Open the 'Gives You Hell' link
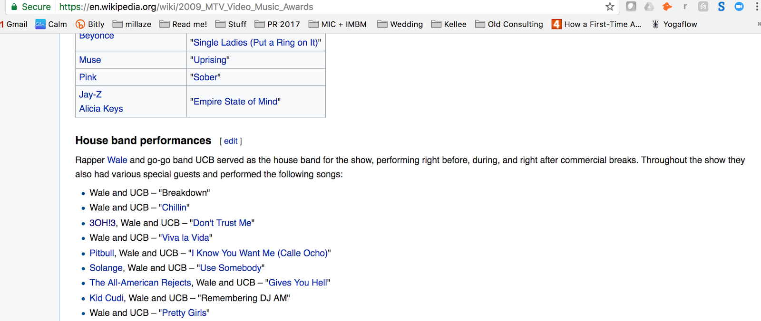 [x=298, y=283]
